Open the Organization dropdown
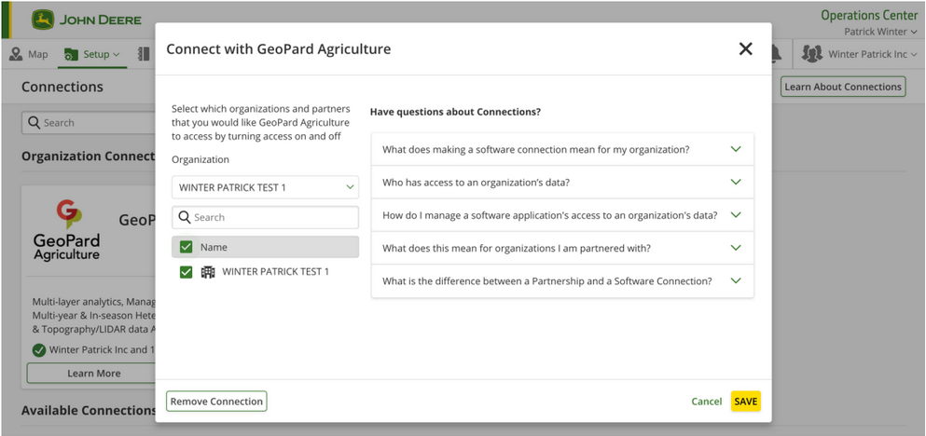The height and width of the screenshot is (436, 926). coord(265,187)
